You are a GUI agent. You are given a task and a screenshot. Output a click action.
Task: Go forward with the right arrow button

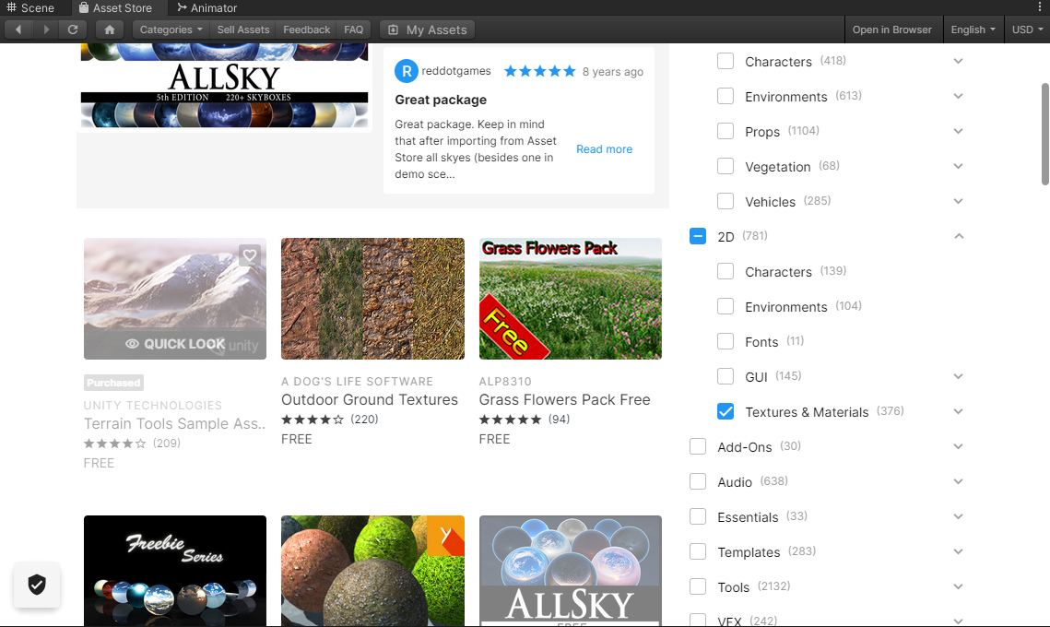click(x=45, y=30)
